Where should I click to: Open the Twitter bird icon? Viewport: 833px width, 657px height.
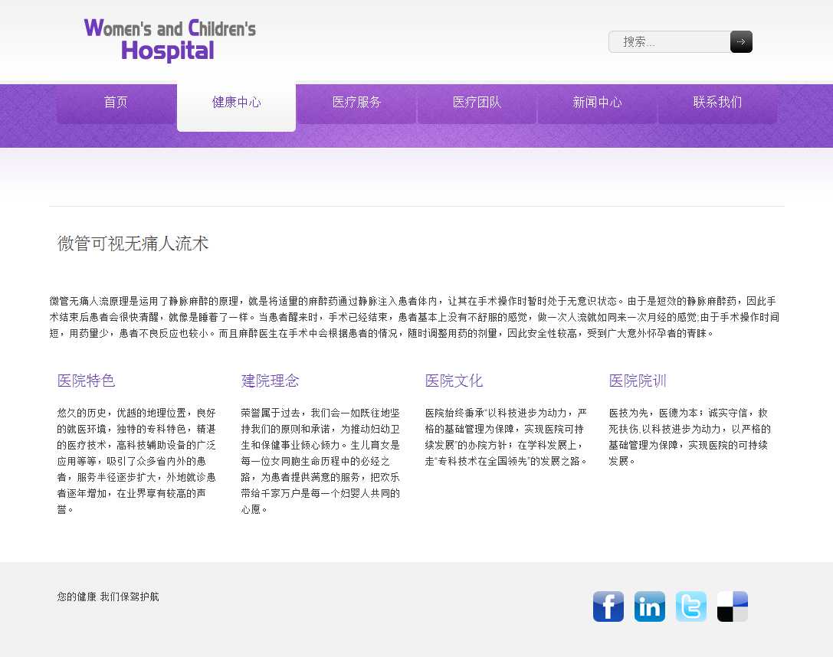pyautogui.click(x=690, y=606)
